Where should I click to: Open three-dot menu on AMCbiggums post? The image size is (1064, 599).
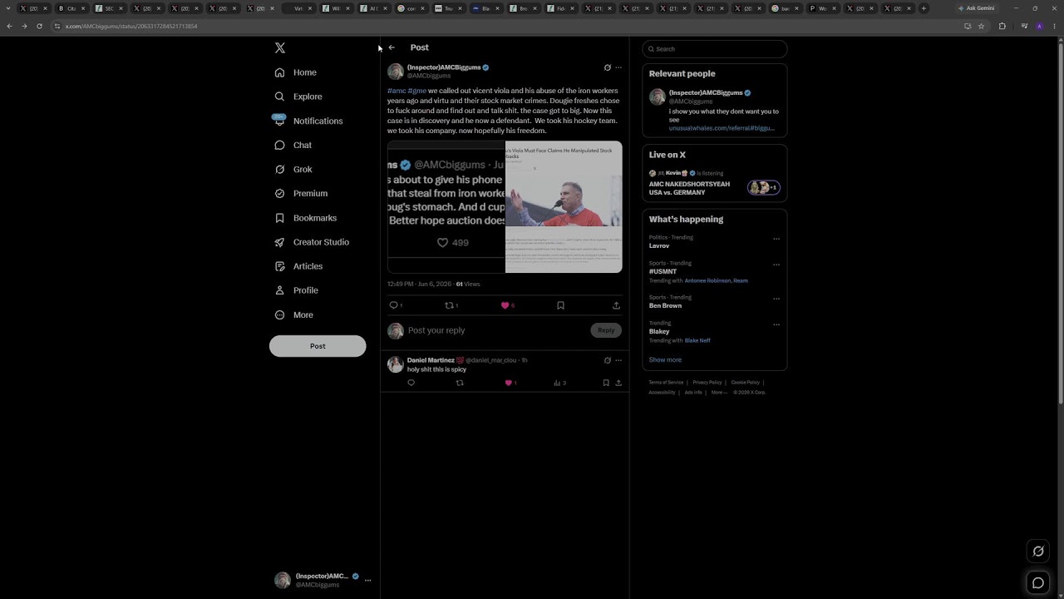(618, 67)
